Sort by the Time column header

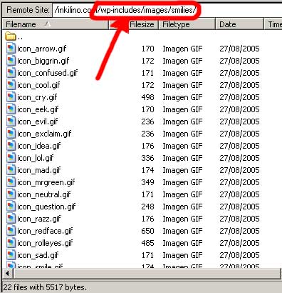273,24
